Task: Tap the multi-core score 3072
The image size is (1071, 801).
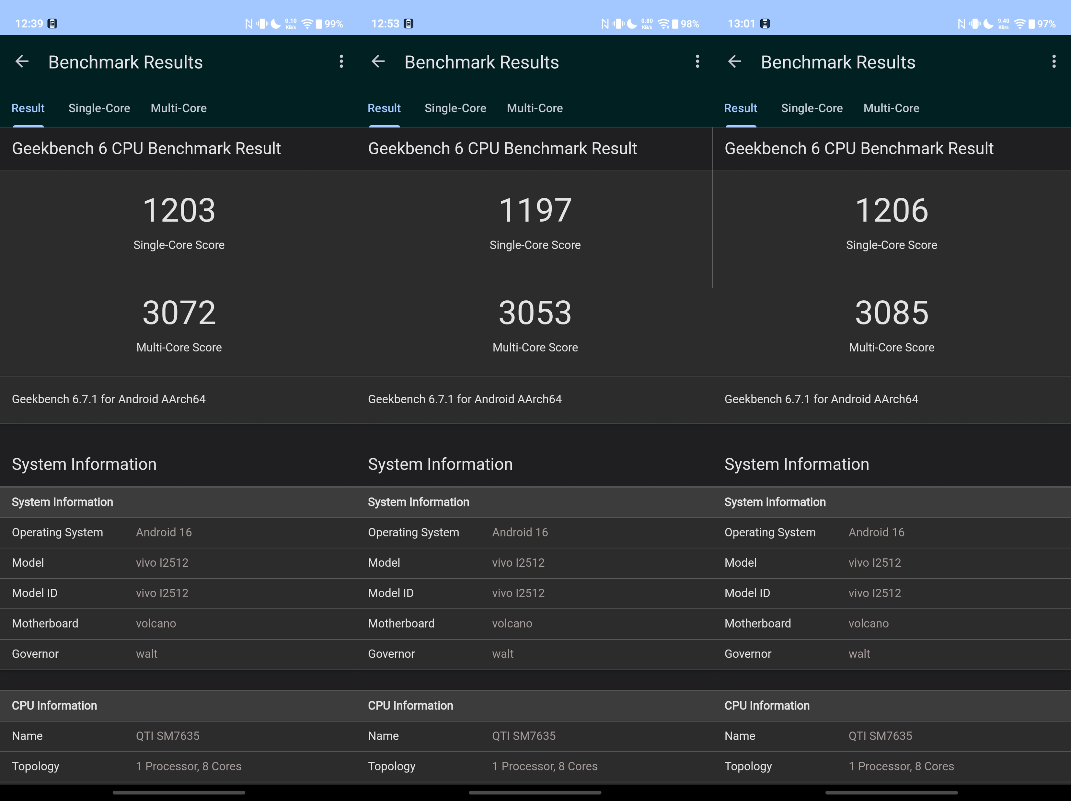Action: click(179, 312)
